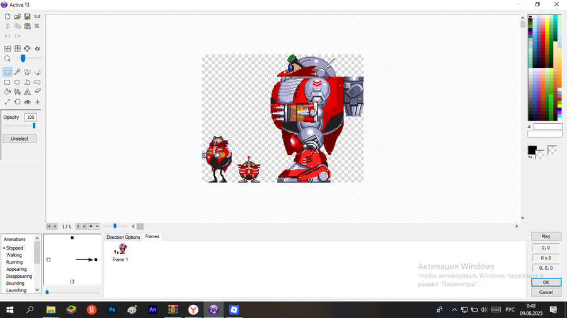Click the Flip vertically icon
The image size is (567, 318).
click(18, 48)
